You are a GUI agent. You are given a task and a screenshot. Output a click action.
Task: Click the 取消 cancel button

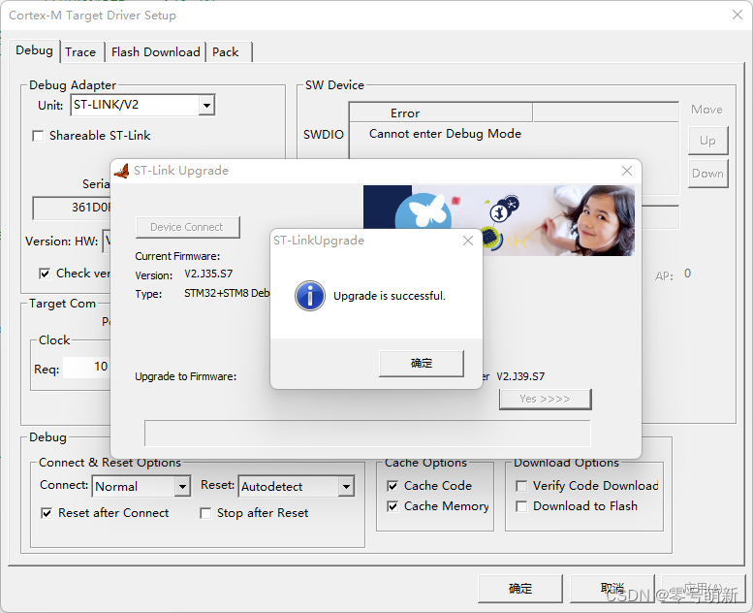click(612, 589)
